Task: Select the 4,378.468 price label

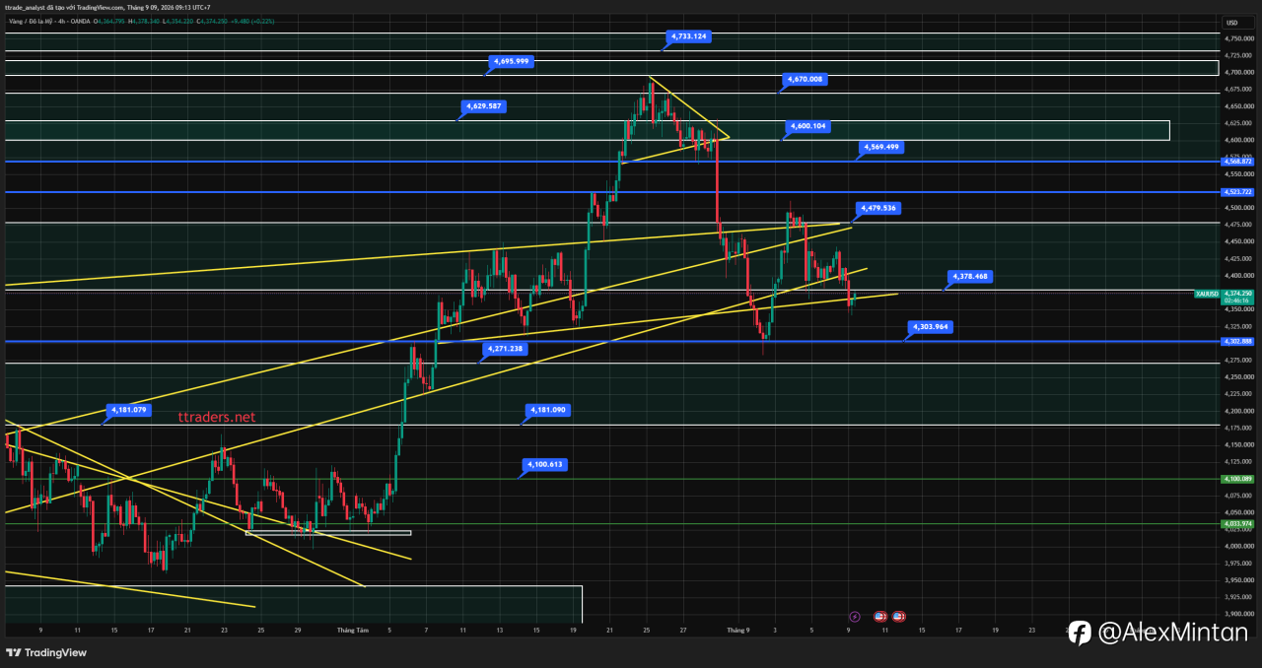Action: point(968,277)
